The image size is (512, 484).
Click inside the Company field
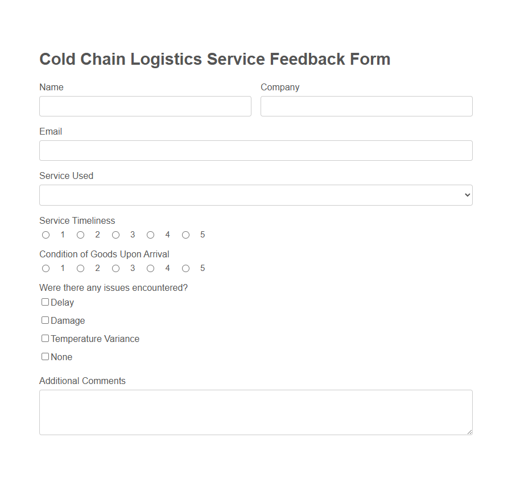pos(366,106)
